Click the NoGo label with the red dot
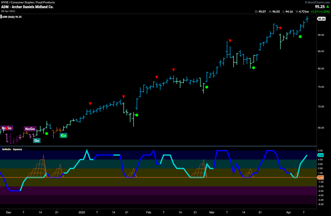 click(x=6, y=128)
